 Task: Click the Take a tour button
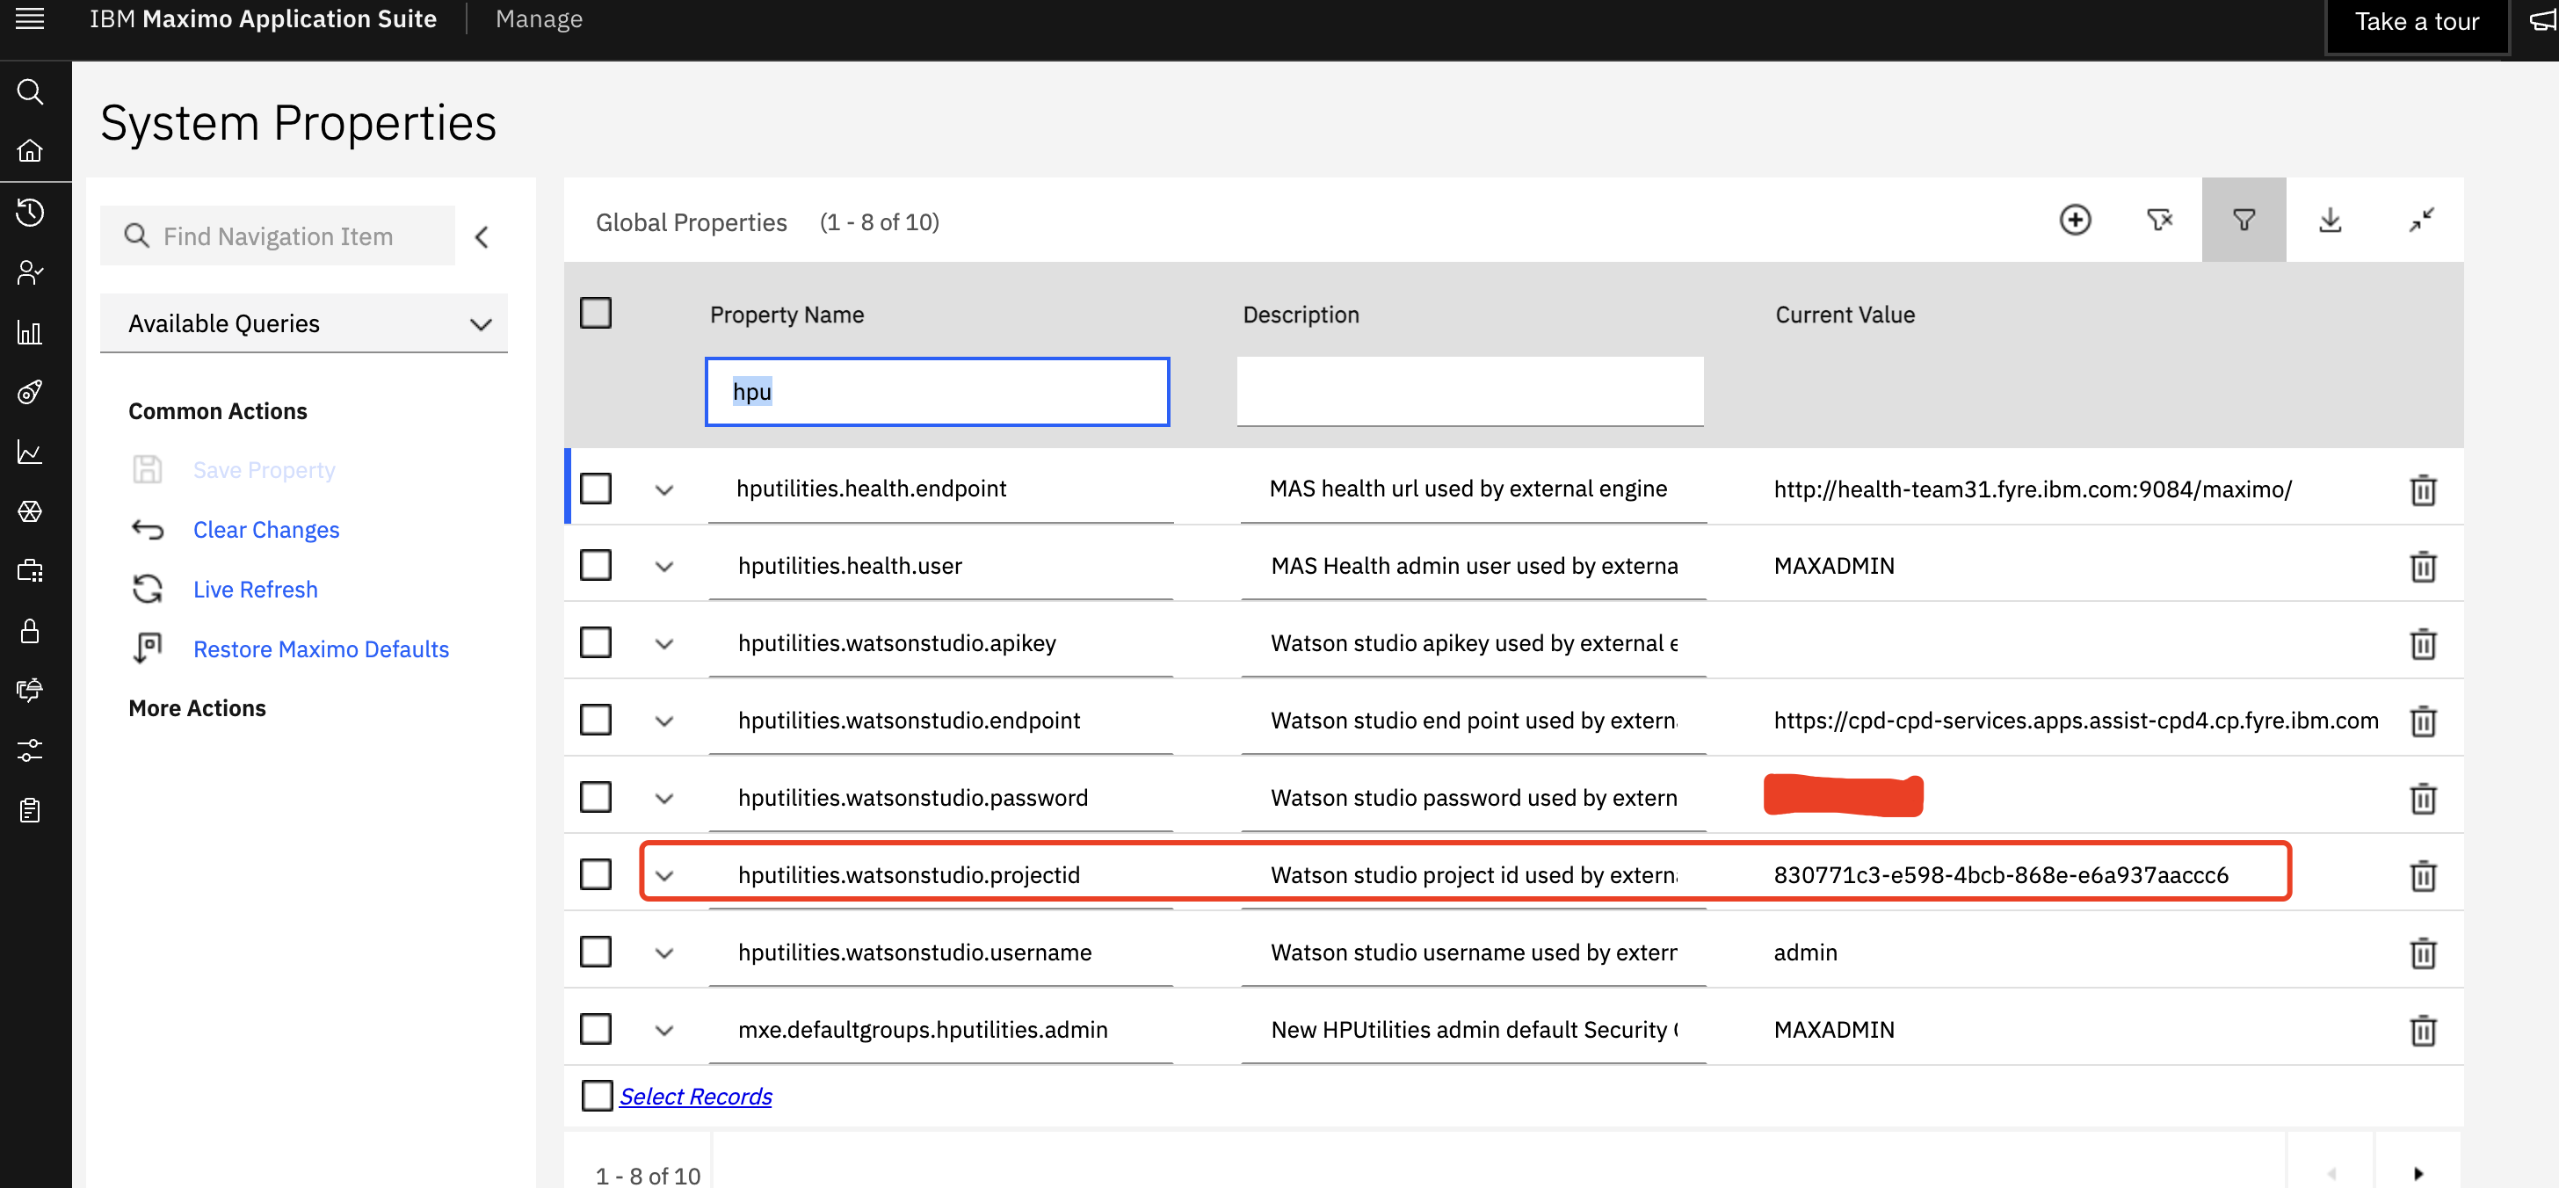(2416, 22)
